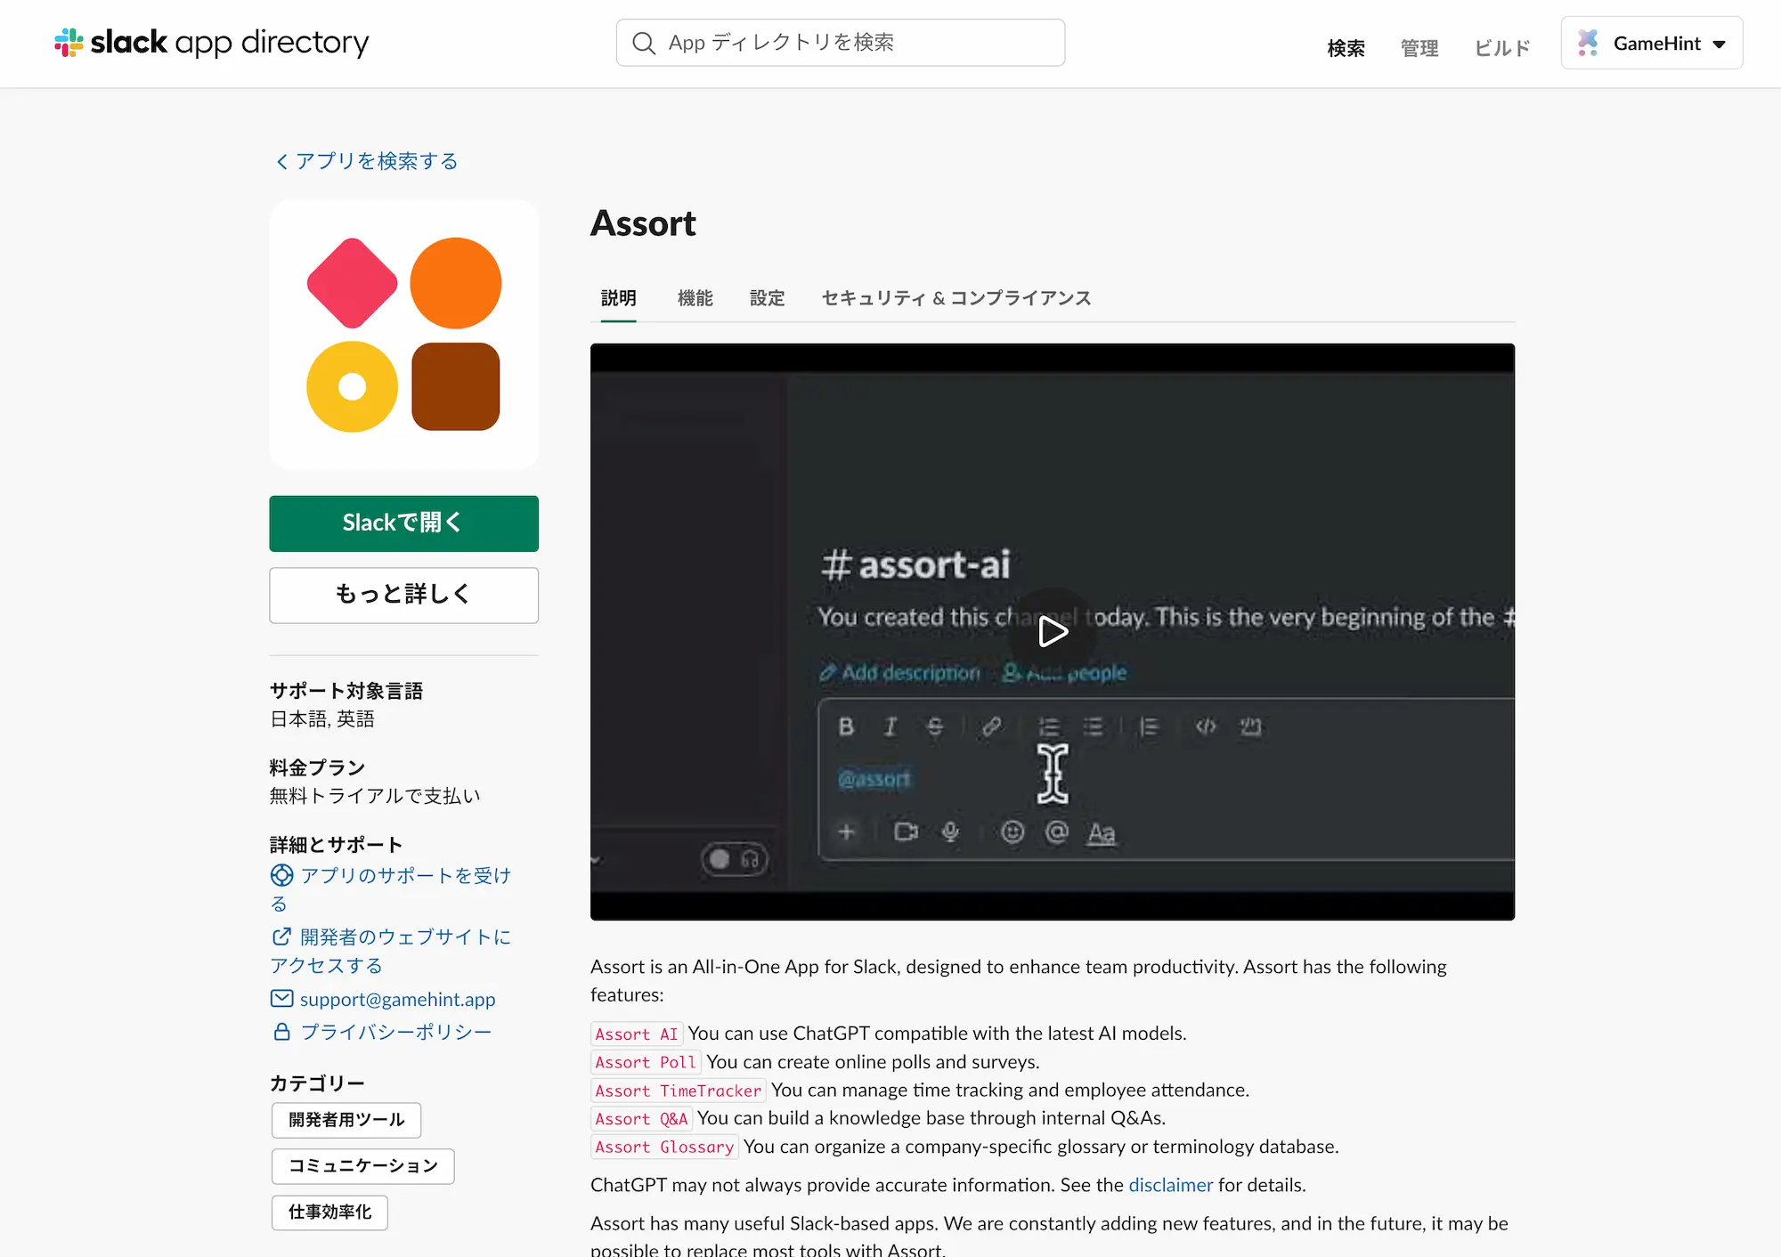The height and width of the screenshot is (1257, 1781).
Task: Click アプリのサポートを受ける link
Action: [x=391, y=889]
